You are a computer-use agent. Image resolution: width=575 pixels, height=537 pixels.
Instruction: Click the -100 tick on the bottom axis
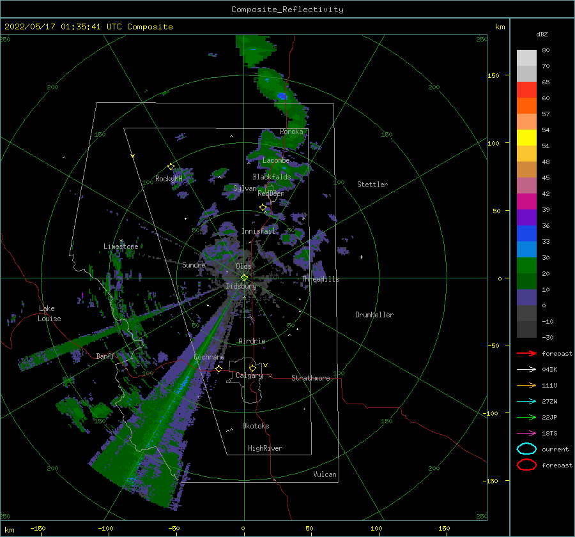(105, 528)
